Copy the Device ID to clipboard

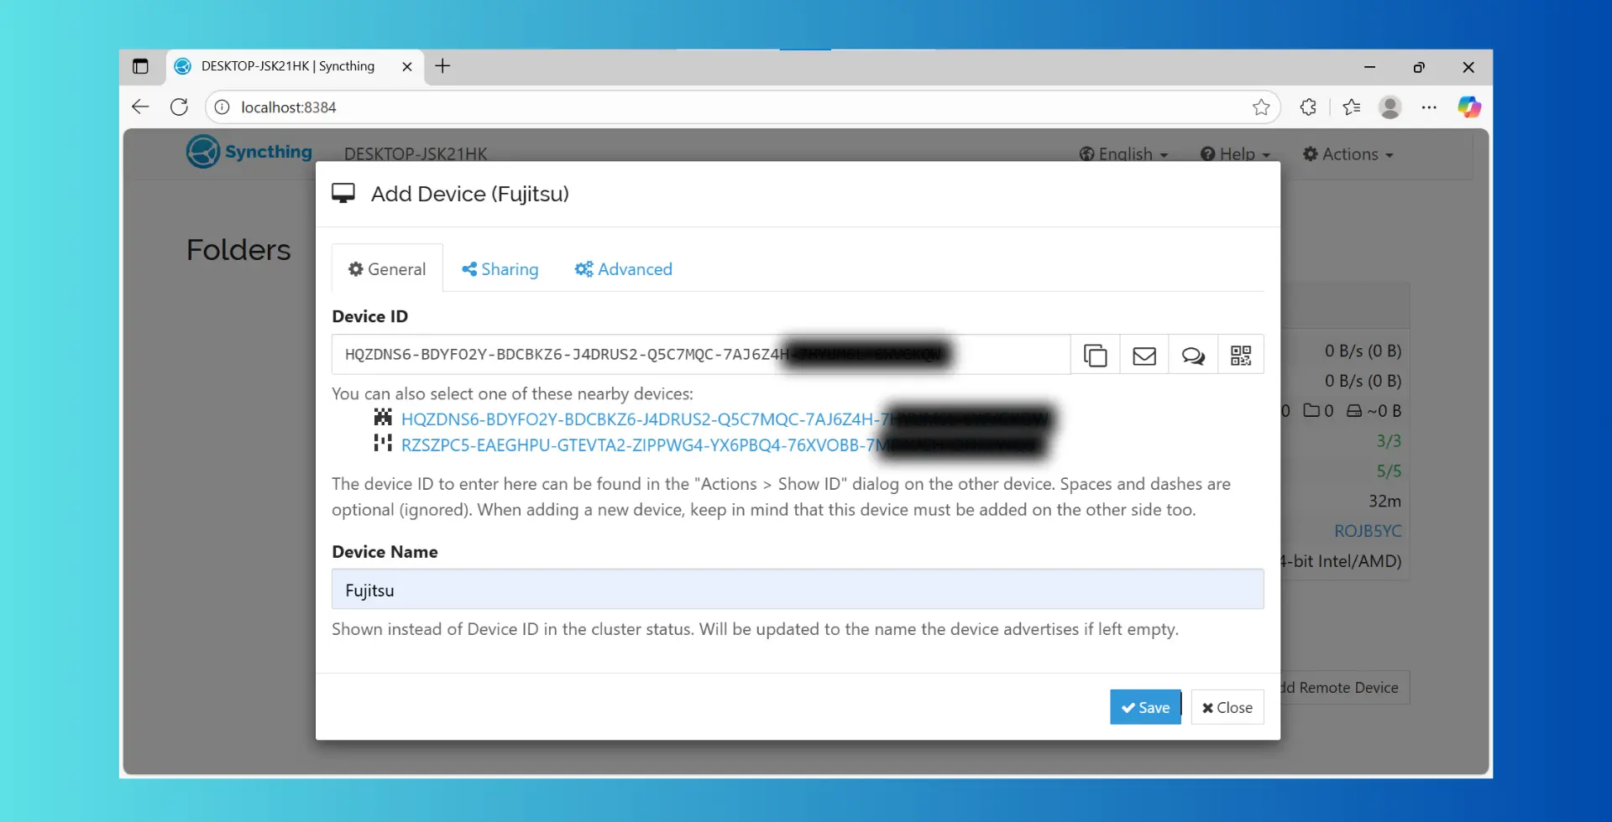coord(1095,356)
